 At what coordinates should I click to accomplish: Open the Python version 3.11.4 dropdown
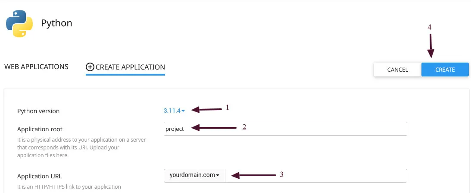[x=174, y=111]
